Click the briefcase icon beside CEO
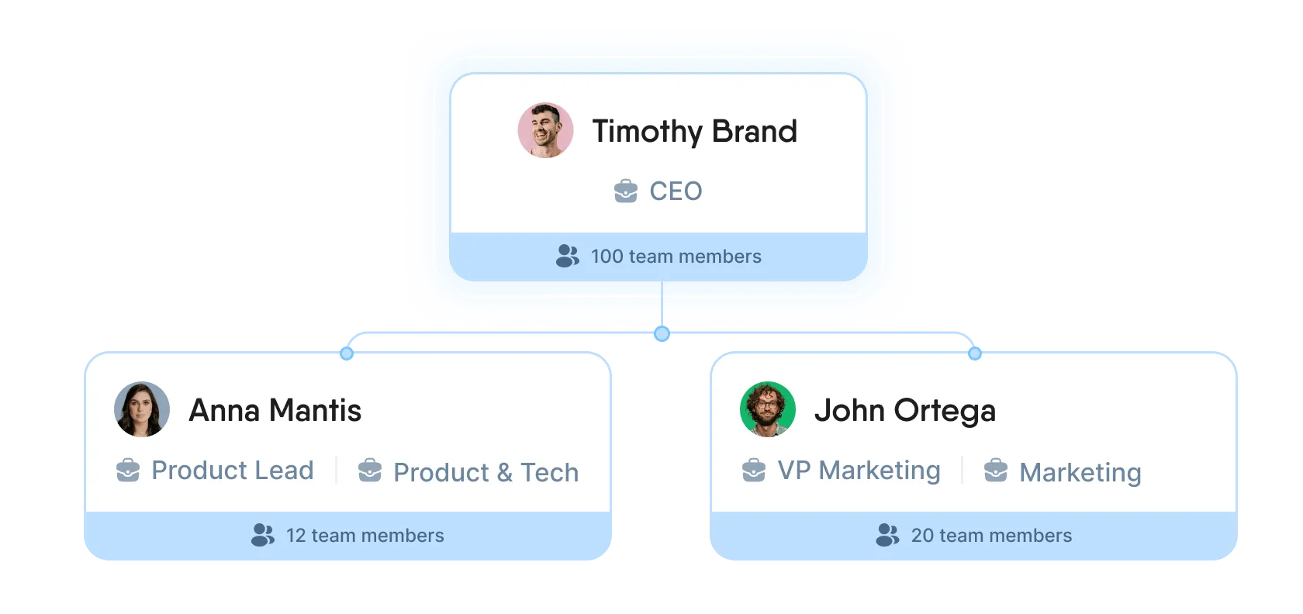 click(x=626, y=191)
